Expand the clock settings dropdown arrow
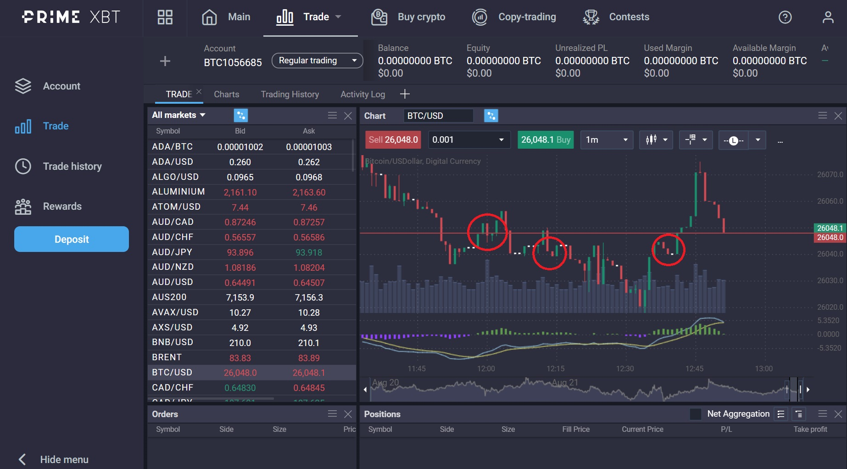Viewport: 847px width, 469px height. [x=758, y=140]
